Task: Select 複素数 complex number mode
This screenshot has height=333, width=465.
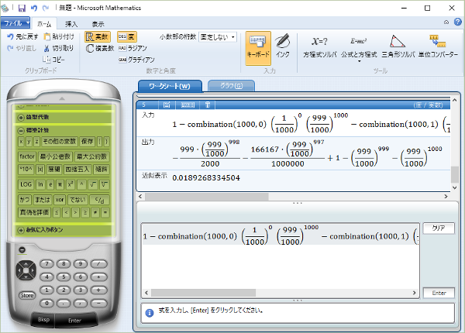Action: click(100, 48)
